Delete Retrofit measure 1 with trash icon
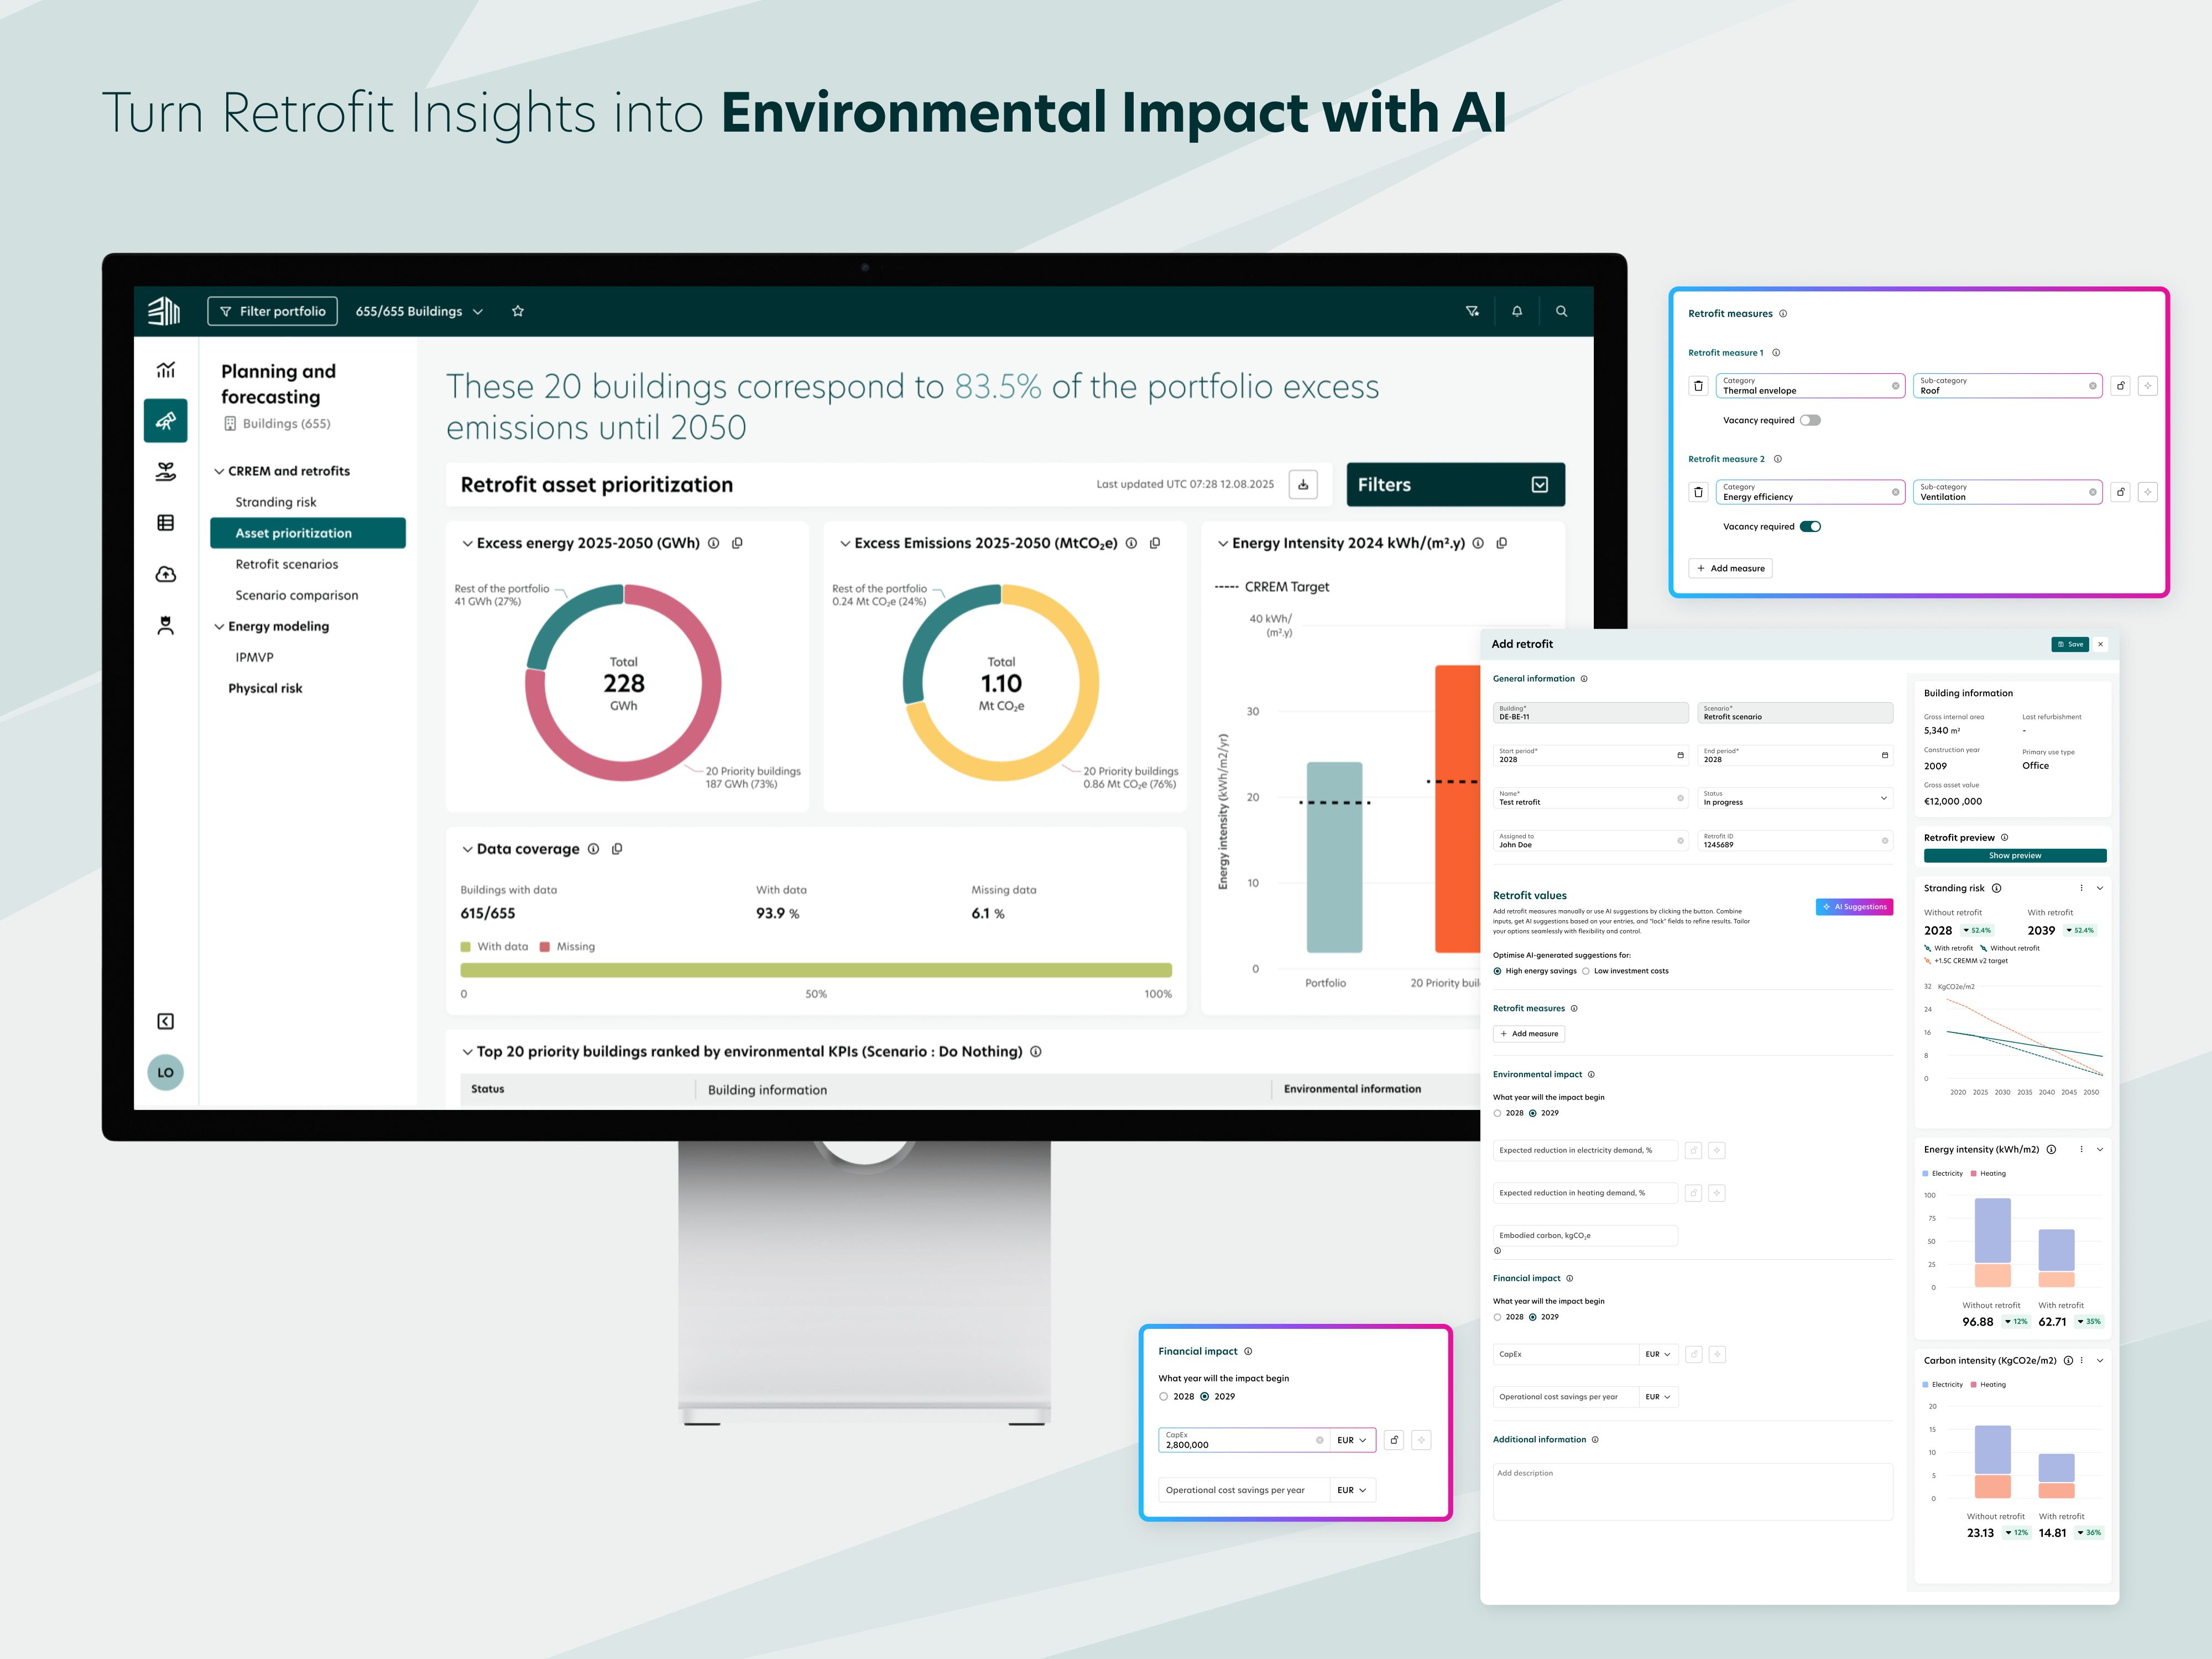The width and height of the screenshot is (2212, 1659). click(x=1698, y=386)
